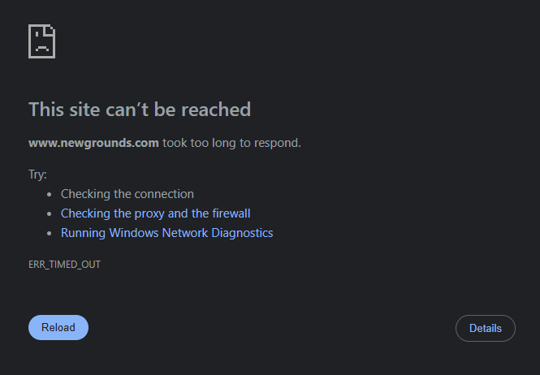Run Windows Network Diagnostics via the link
Viewport: 540px width, 375px height.
click(x=166, y=233)
